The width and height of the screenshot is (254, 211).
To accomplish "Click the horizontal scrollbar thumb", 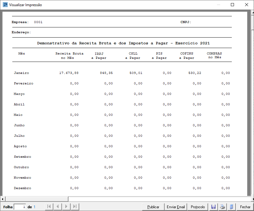I will click(x=37, y=199).
